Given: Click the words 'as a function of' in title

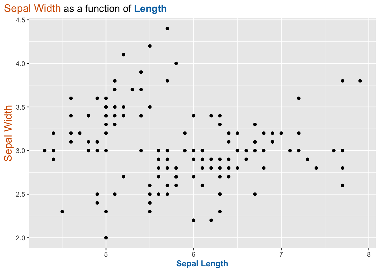Looking at the screenshot, I should coord(98,9).
